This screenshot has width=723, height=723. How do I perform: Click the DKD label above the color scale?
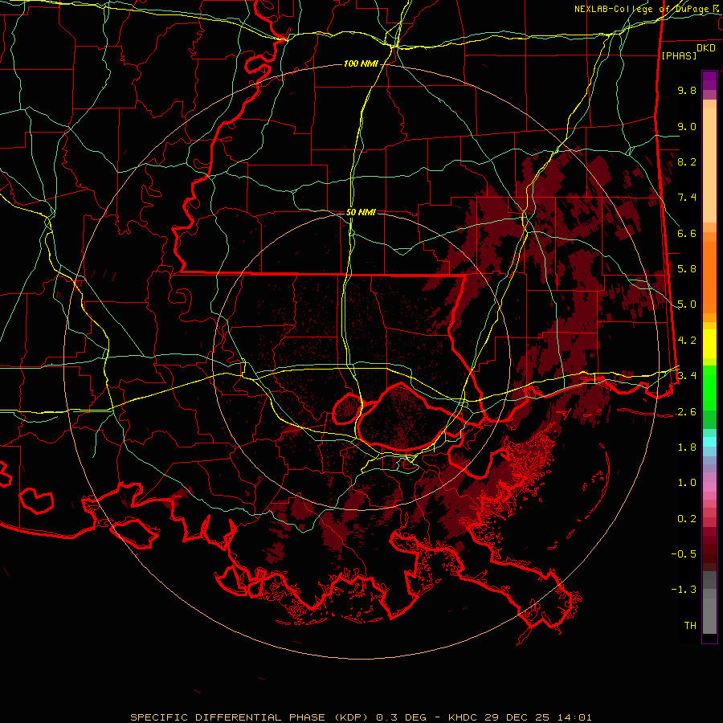click(x=706, y=48)
